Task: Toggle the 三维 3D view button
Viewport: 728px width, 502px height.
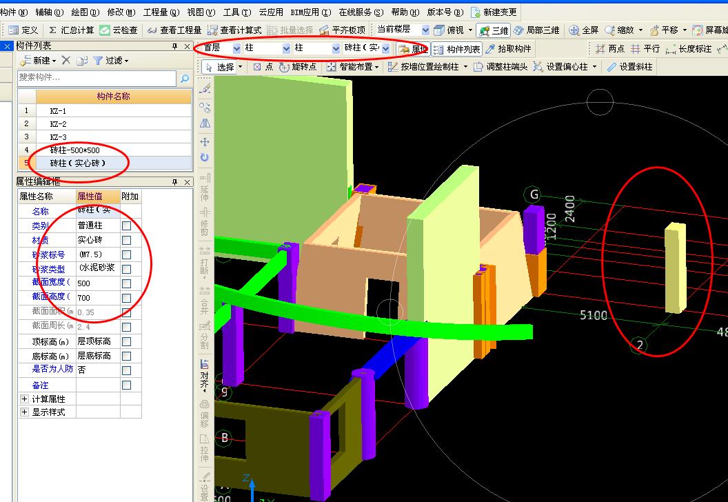Action: coord(494,30)
